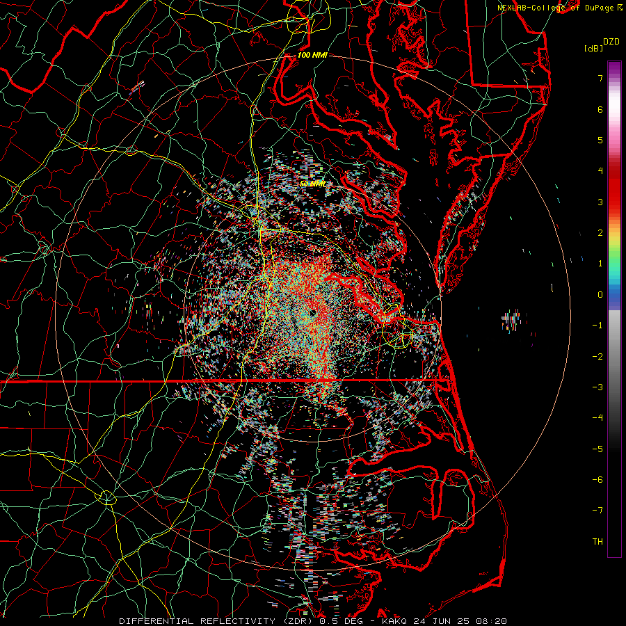626x626 pixels.
Task: Click the -6 value on color scale
Action: [x=597, y=480]
